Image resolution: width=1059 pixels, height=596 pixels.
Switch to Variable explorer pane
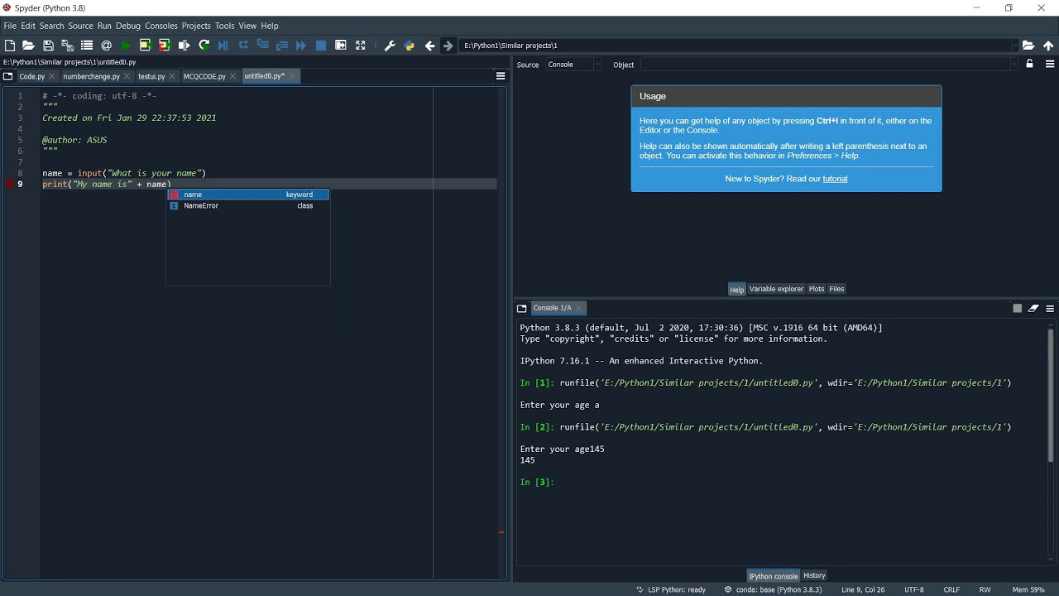776,289
